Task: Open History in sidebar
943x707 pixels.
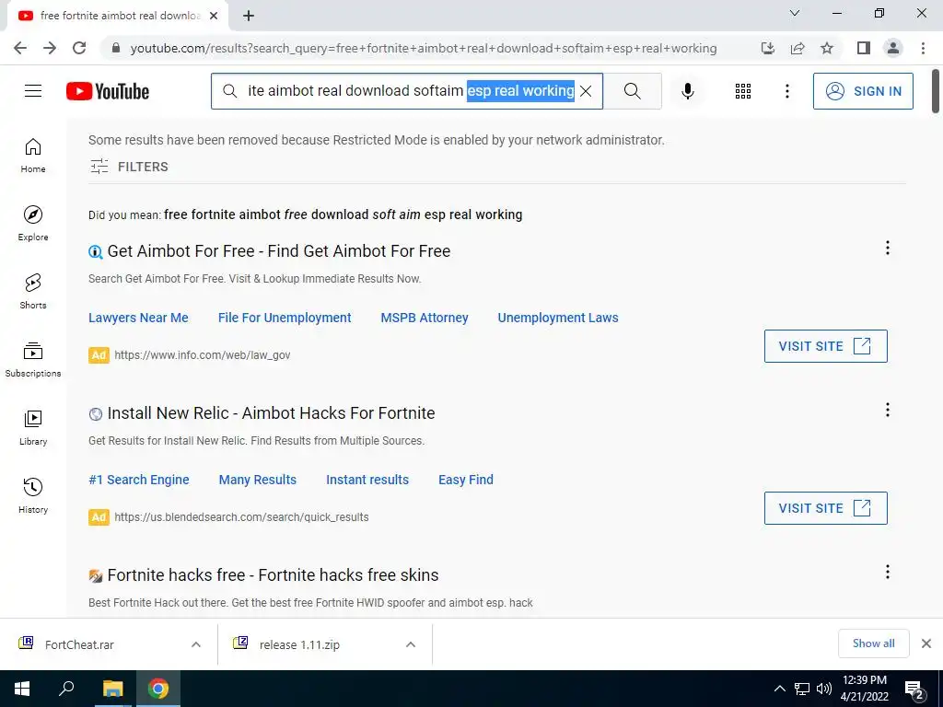Action: 33,495
